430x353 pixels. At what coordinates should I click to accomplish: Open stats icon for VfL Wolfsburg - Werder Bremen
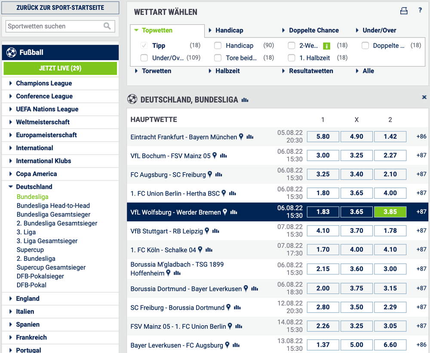[x=233, y=212]
